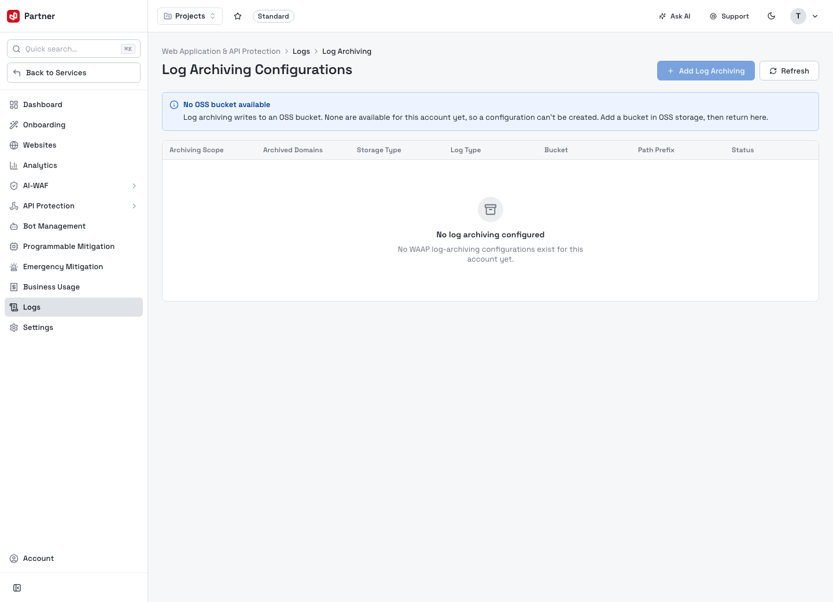Viewport: 833px width, 602px height.
Task: Open the Projects dropdown selector
Action: 190,16
